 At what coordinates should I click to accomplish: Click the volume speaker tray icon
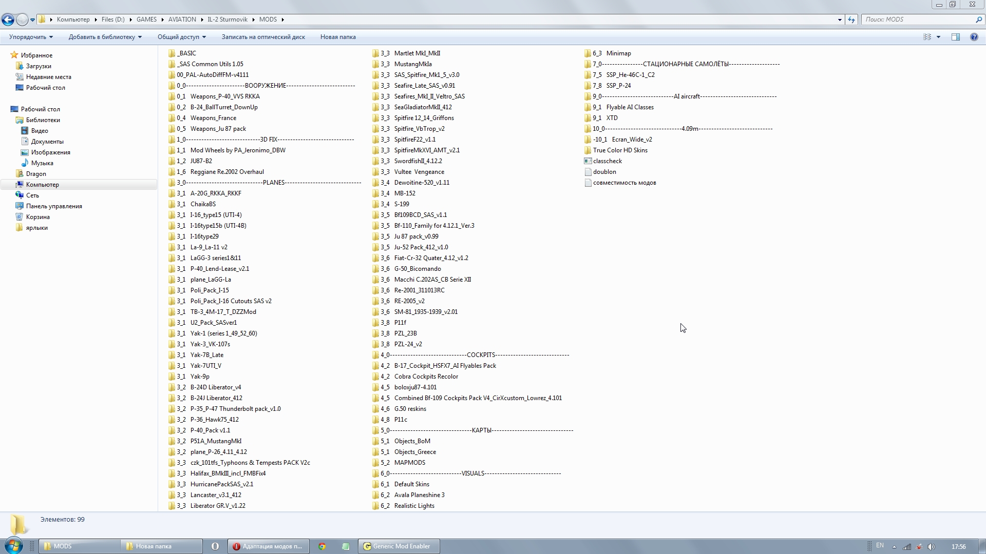pyautogui.click(x=931, y=547)
